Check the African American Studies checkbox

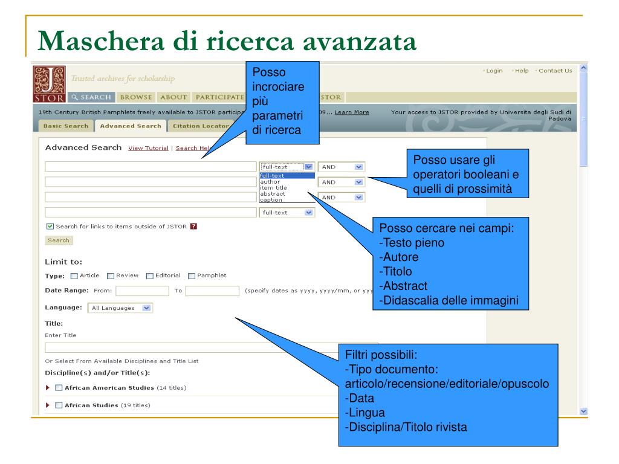click(x=59, y=388)
